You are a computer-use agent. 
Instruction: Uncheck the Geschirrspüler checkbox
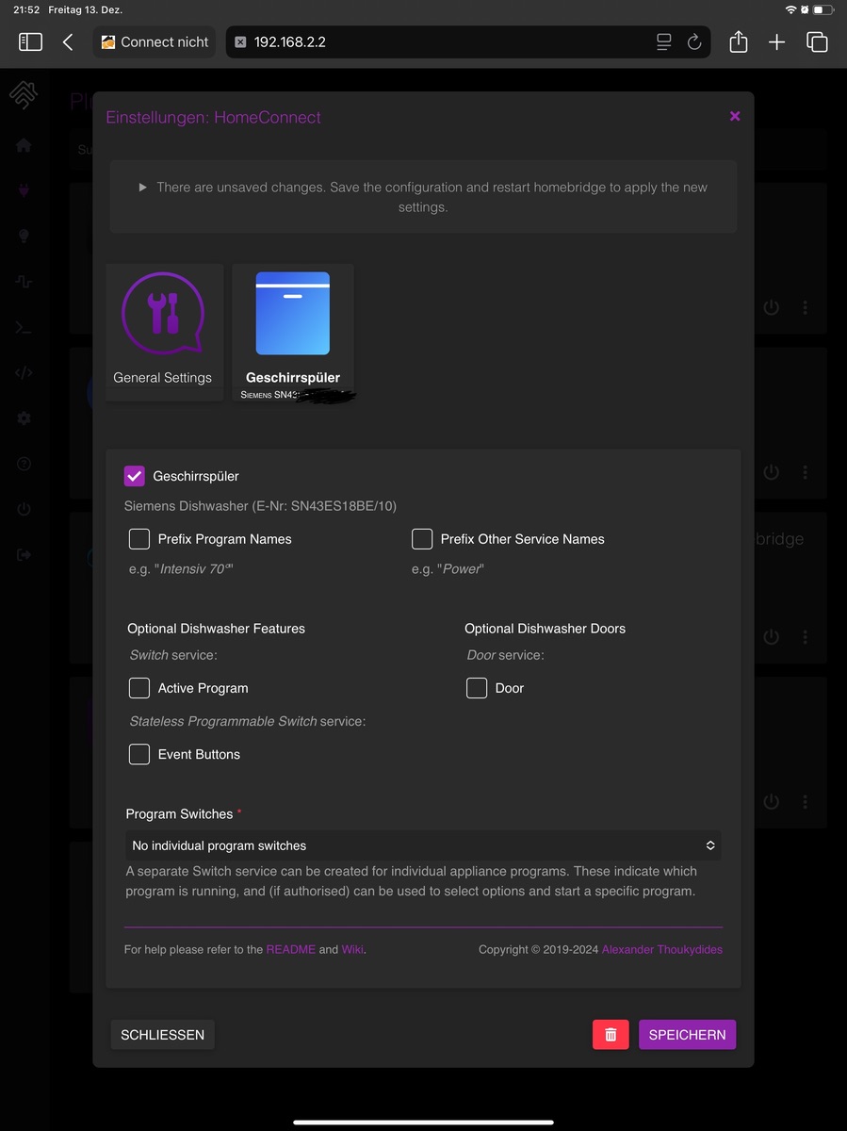pyautogui.click(x=135, y=476)
